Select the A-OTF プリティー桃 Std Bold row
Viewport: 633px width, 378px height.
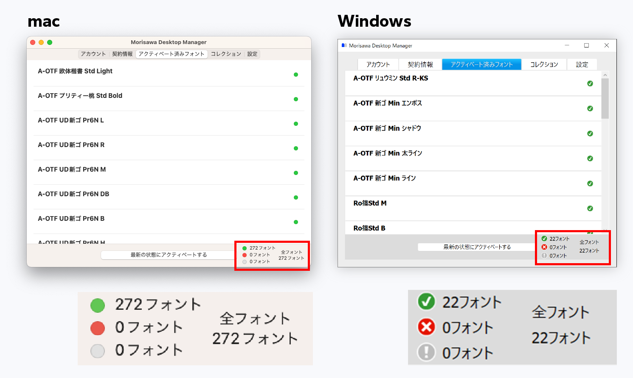169,99
